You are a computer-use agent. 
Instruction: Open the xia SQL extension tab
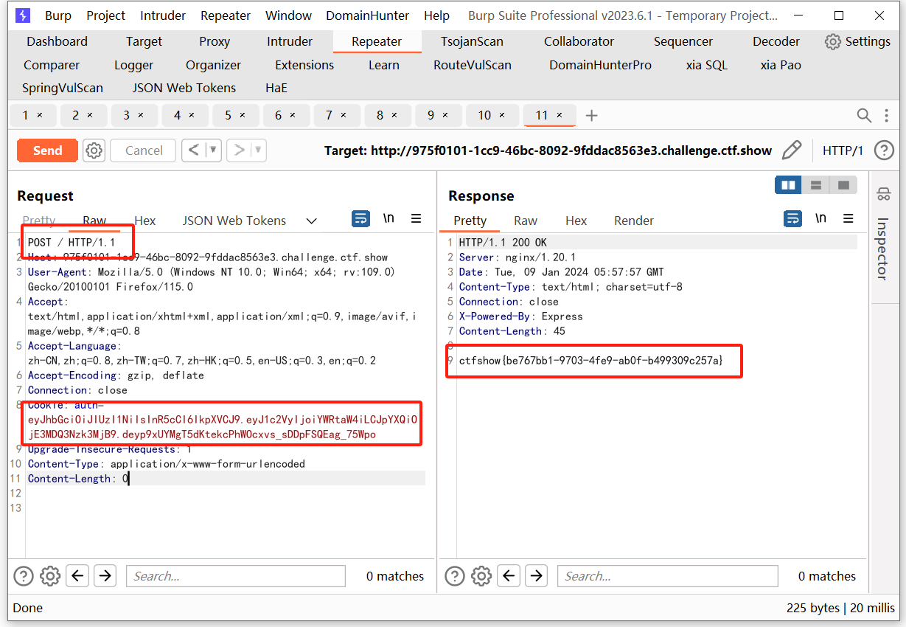pos(706,65)
